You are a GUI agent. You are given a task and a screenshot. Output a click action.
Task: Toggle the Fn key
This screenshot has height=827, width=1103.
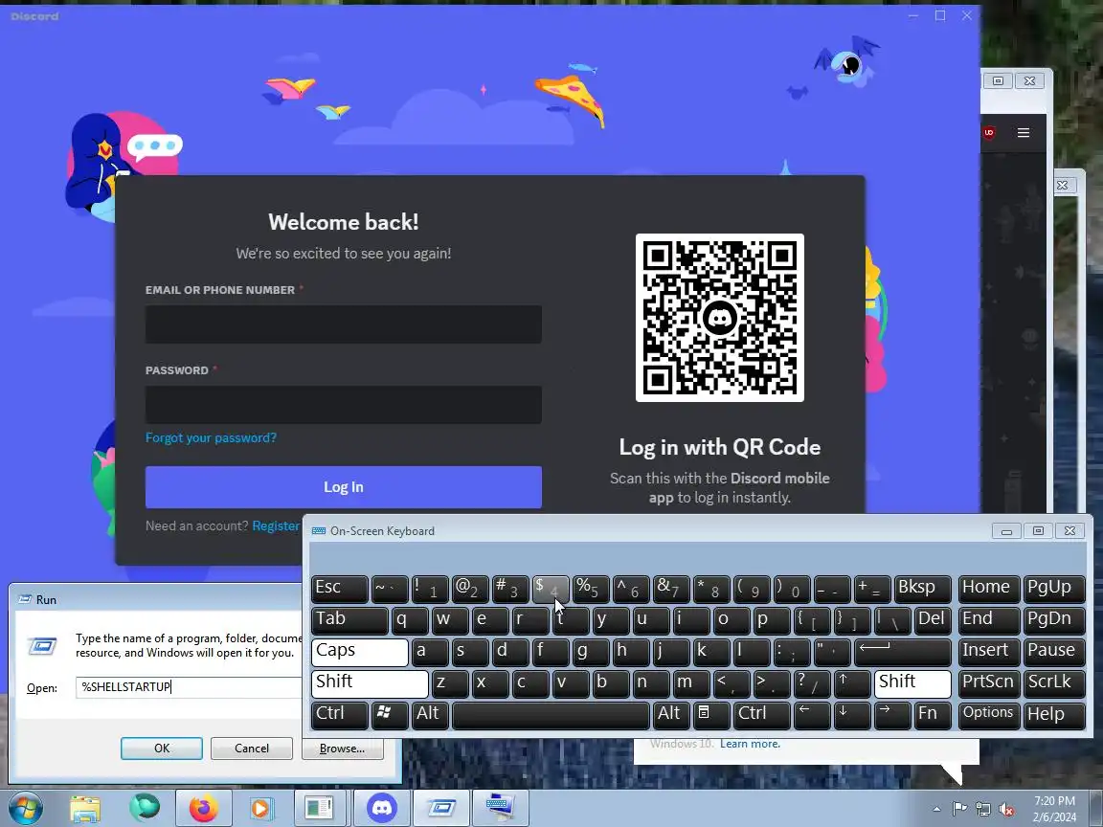[932, 715]
